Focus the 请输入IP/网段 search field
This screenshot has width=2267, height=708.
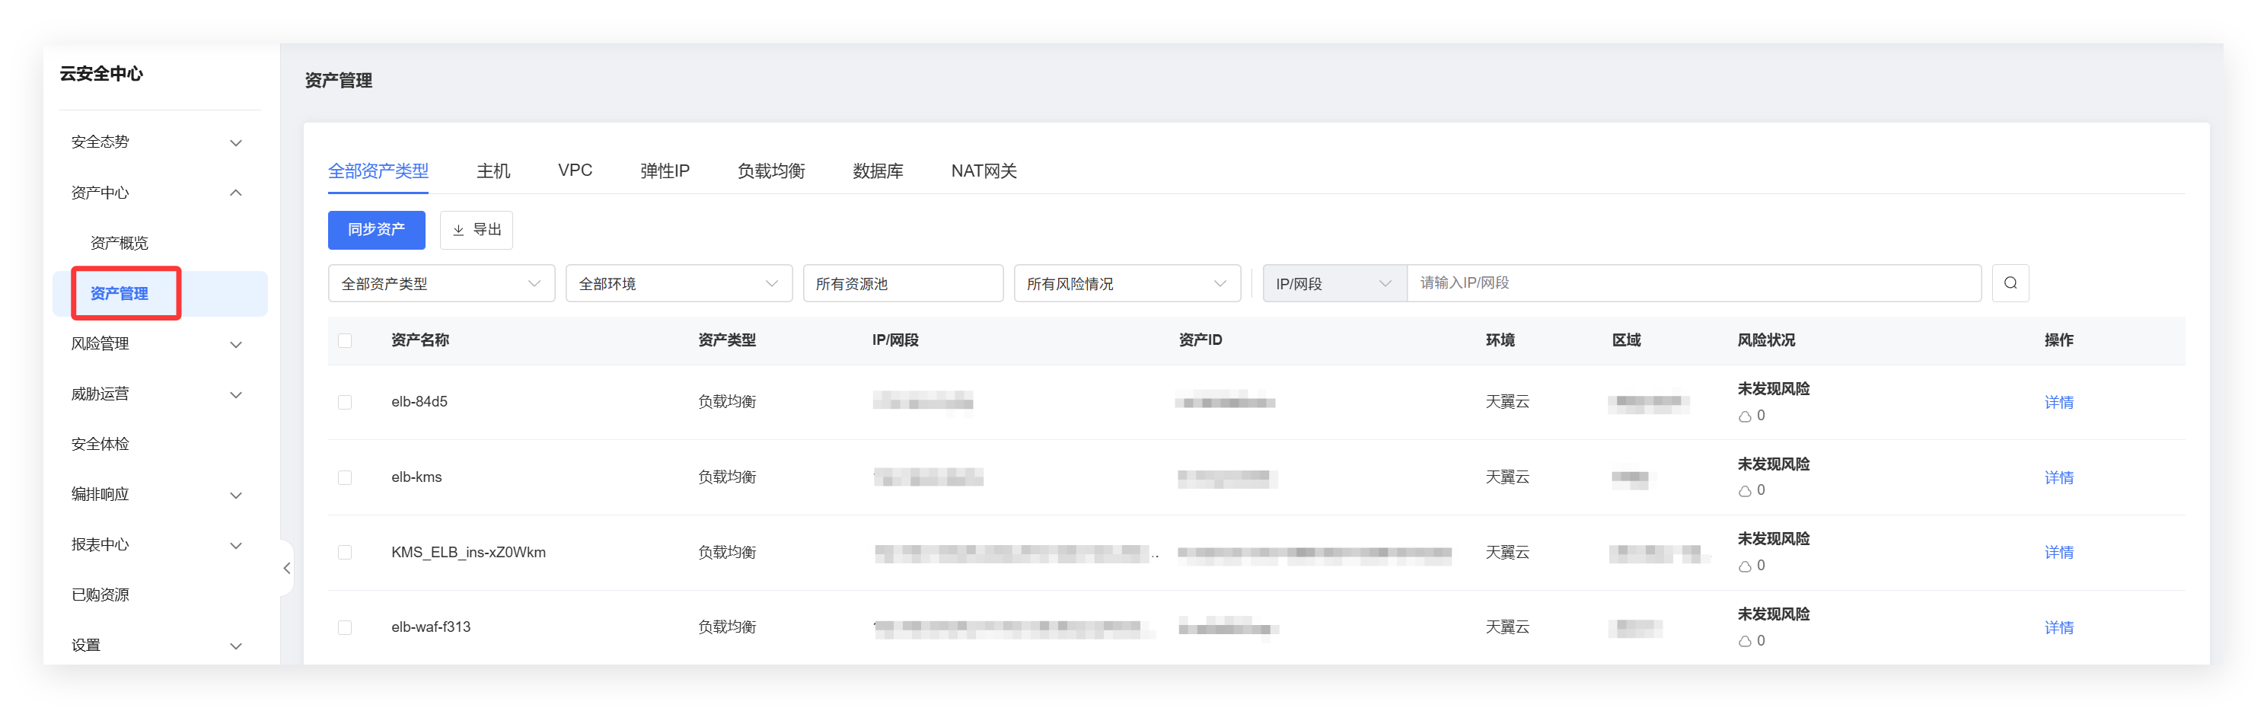click(x=1693, y=282)
